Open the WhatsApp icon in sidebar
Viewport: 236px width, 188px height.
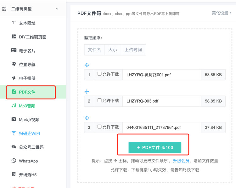[14, 161]
